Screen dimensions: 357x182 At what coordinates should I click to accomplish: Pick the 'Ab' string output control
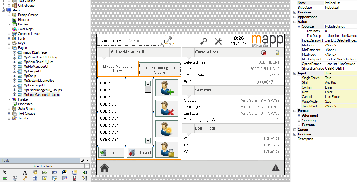45,172
